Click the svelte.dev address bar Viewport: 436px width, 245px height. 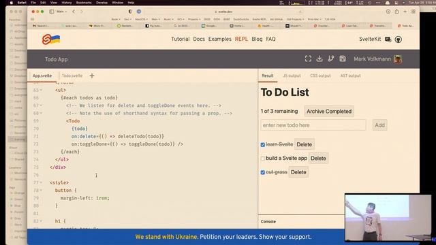point(223,12)
